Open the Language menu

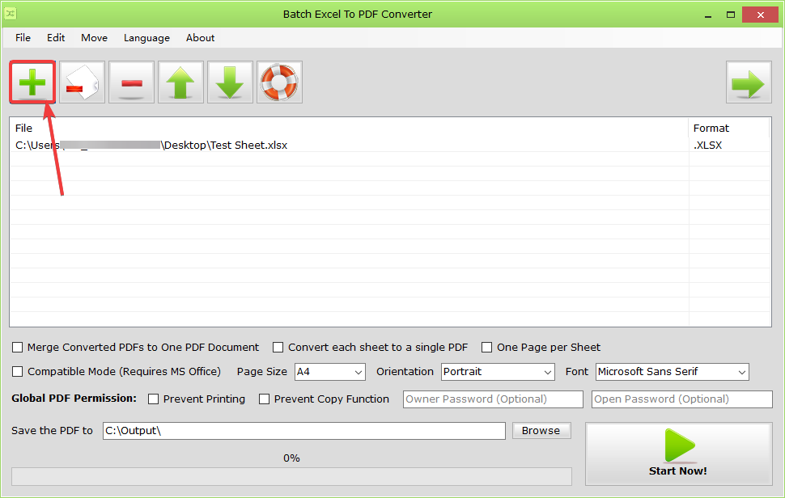tap(146, 37)
